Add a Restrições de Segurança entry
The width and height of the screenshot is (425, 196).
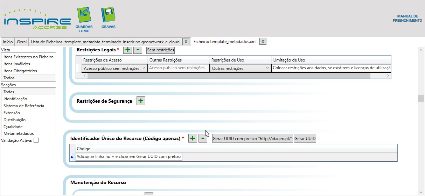141,101
